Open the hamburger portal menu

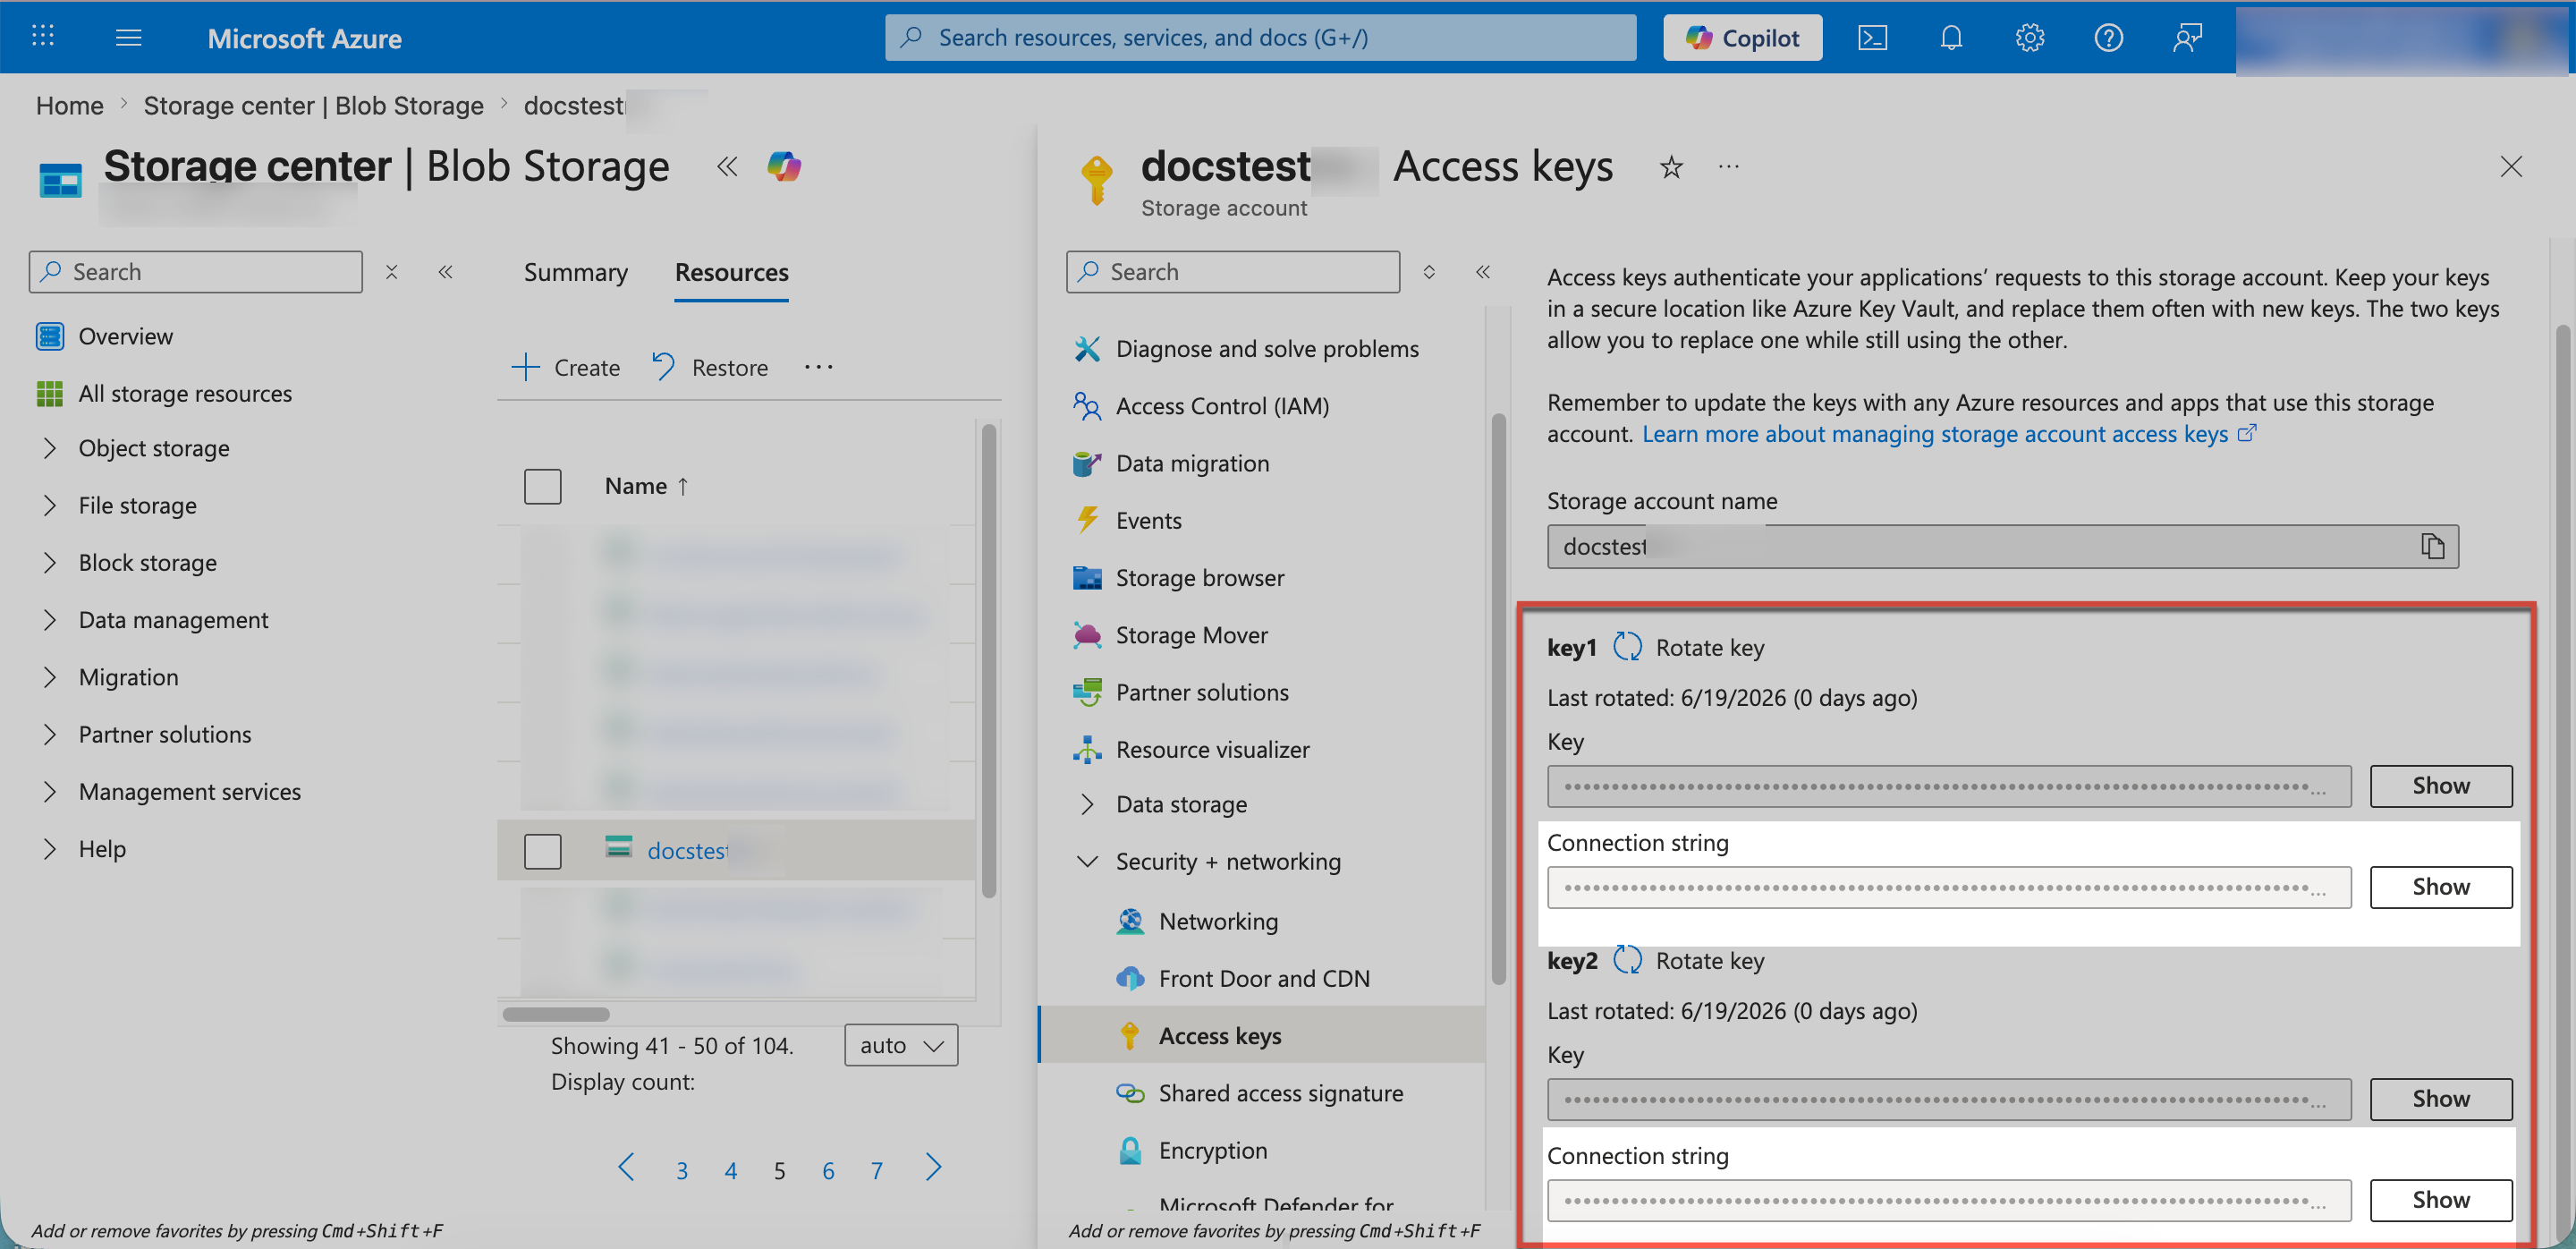(x=128, y=38)
